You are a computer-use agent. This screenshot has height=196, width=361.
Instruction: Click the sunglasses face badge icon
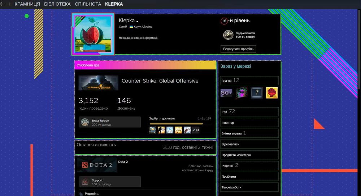click(x=242, y=93)
